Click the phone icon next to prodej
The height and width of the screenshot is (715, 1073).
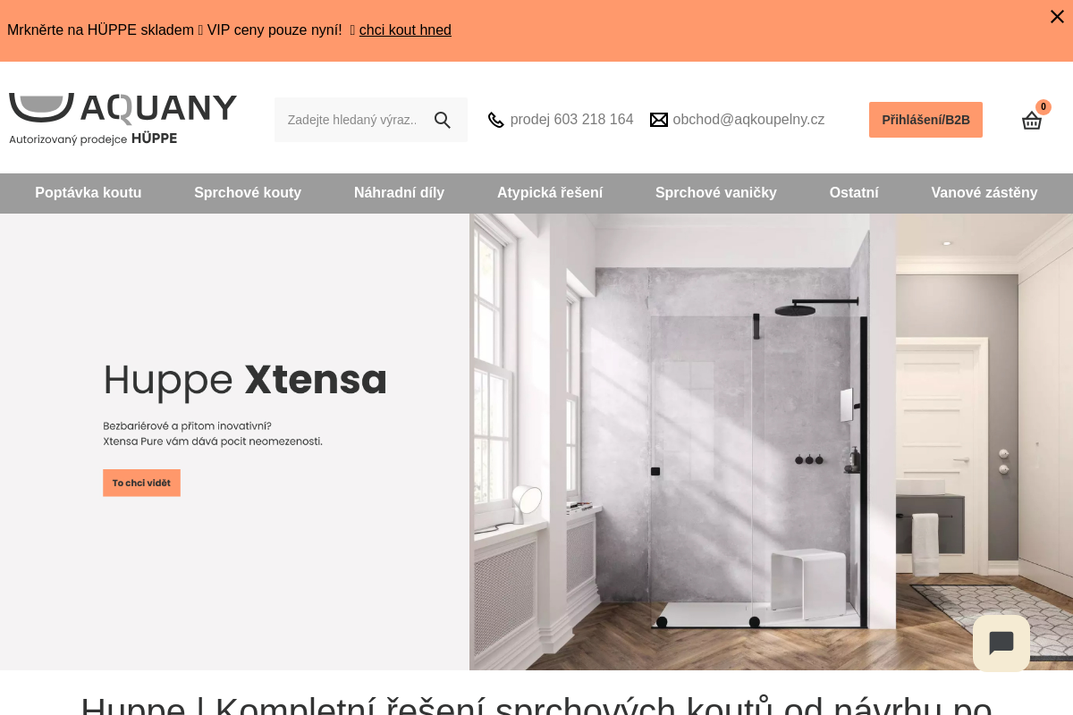point(496,120)
